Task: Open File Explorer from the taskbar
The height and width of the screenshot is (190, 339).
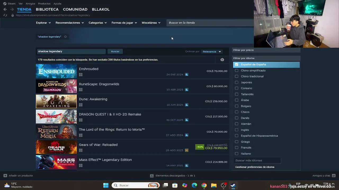Action: click(x=214, y=185)
